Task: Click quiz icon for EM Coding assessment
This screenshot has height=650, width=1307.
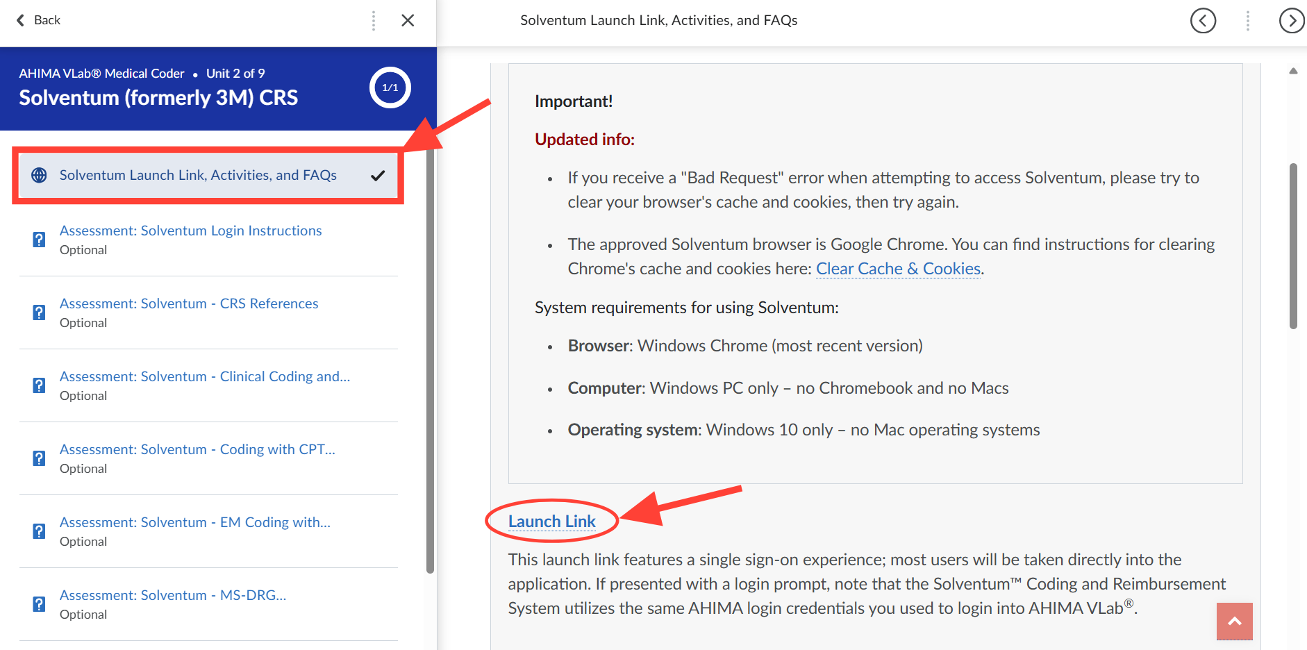Action: (40, 531)
